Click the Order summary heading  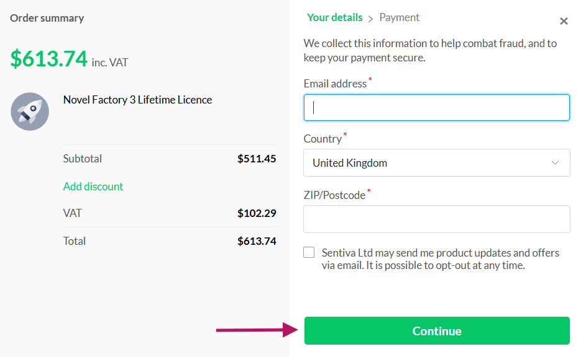[x=47, y=18]
